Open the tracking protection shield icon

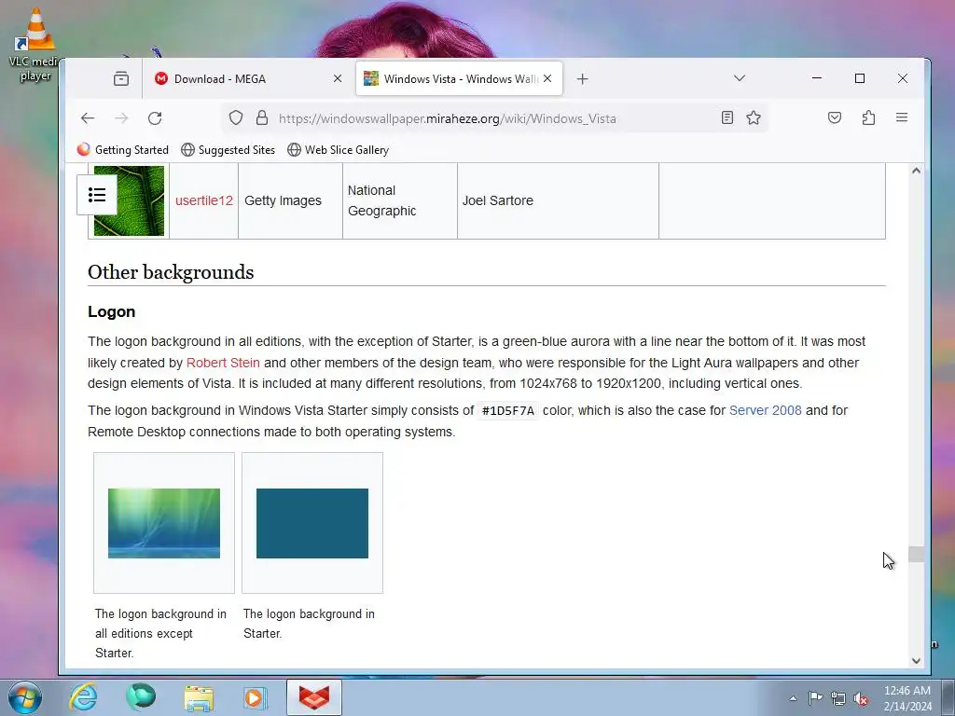pyautogui.click(x=236, y=118)
